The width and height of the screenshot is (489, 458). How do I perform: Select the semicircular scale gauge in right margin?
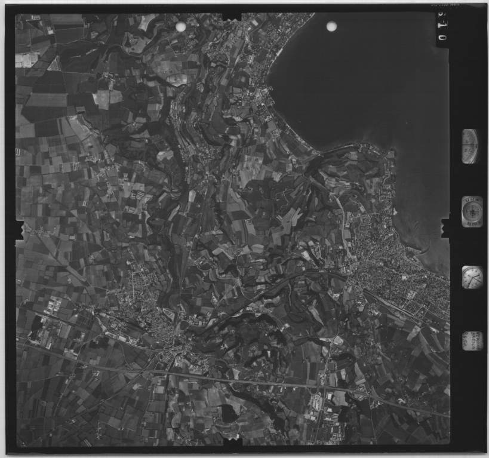coord(470,146)
